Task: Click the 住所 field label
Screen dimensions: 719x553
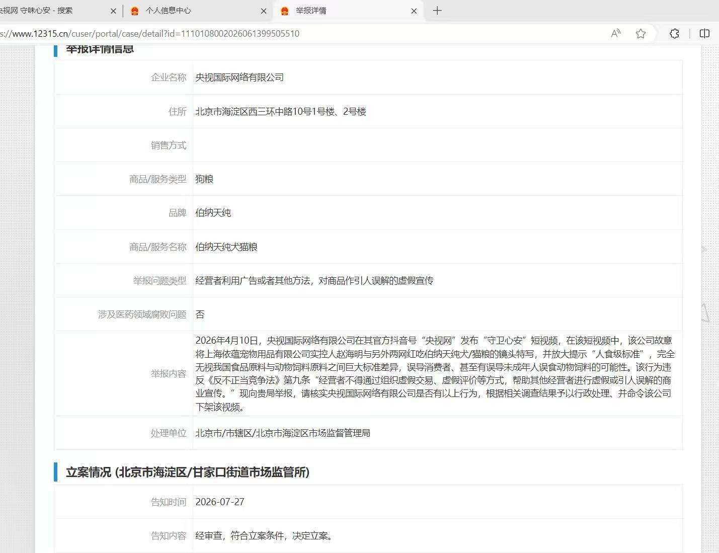Action: pos(178,112)
